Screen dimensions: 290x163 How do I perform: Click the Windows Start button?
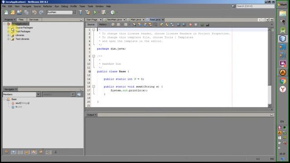click(x=282, y=5)
